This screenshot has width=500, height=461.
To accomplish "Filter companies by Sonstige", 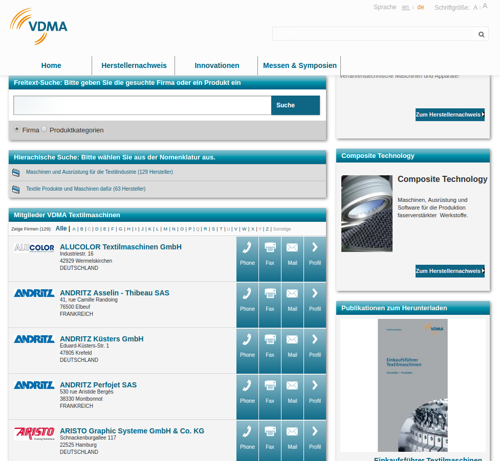I will [282, 229].
